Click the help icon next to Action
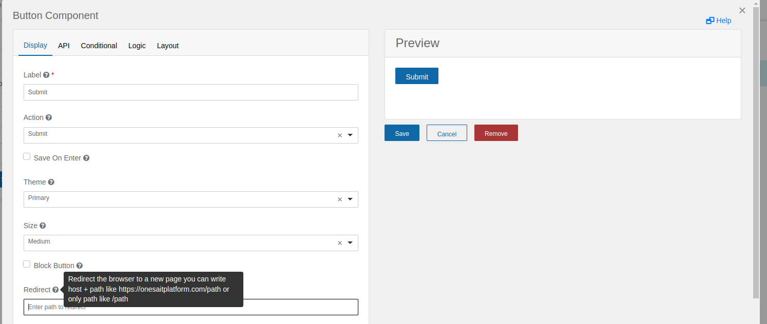Viewport: 767px width, 324px height. coord(48,117)
